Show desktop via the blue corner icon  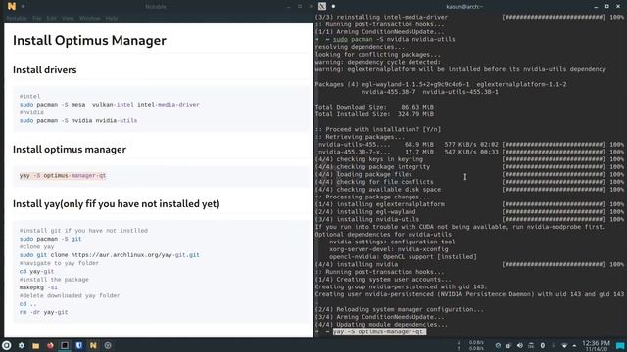(620, 345)
